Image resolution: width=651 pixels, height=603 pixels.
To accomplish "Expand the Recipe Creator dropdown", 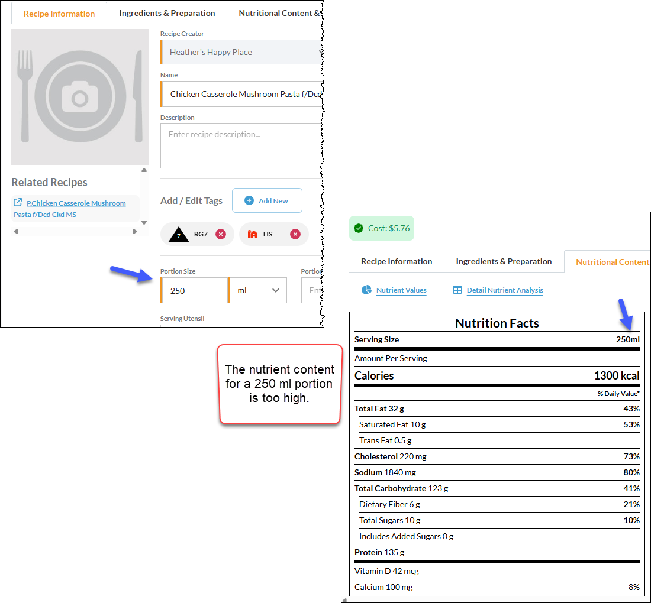I will point(242,52).
